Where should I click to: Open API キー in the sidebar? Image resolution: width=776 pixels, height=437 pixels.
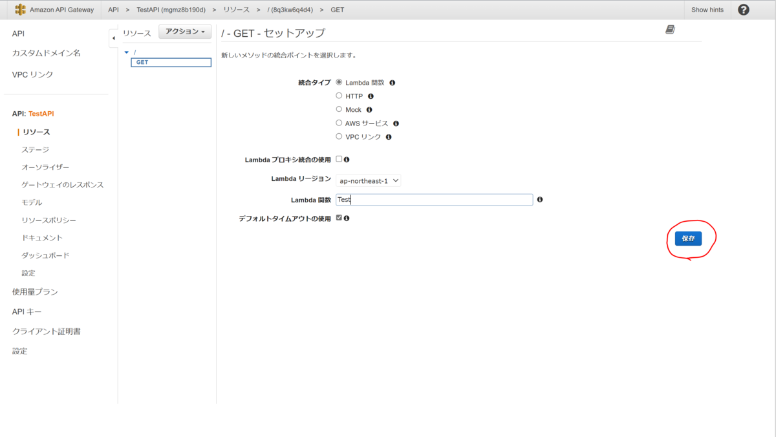[27, 312]
